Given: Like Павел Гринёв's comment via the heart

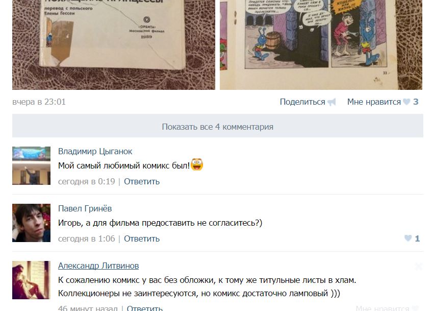Looking at the screenshot, I should 408,238.
